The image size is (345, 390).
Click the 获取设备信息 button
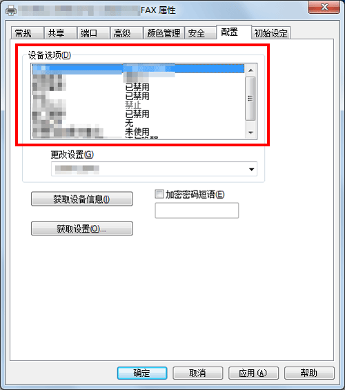[x=82, y=199]
